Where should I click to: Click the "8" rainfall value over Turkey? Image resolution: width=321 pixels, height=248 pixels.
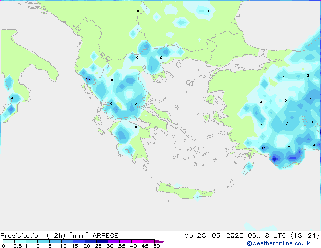click(287, 124)
